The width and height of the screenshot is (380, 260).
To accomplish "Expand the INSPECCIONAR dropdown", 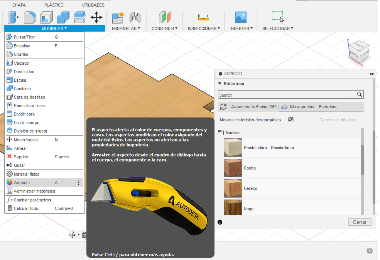I will click(x=203, y=29).
